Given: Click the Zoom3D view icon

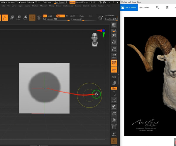Looking at the screenshot, I should click(x=114, y=114).
